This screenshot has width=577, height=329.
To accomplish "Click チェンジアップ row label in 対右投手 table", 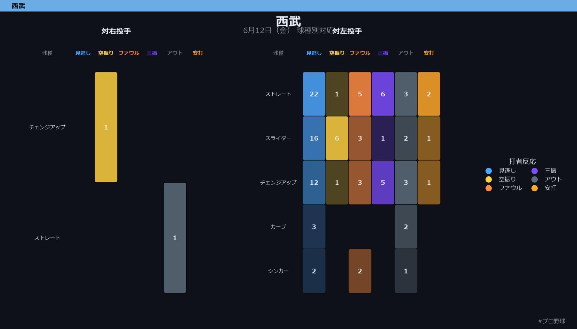I will (x=47, y=127).
